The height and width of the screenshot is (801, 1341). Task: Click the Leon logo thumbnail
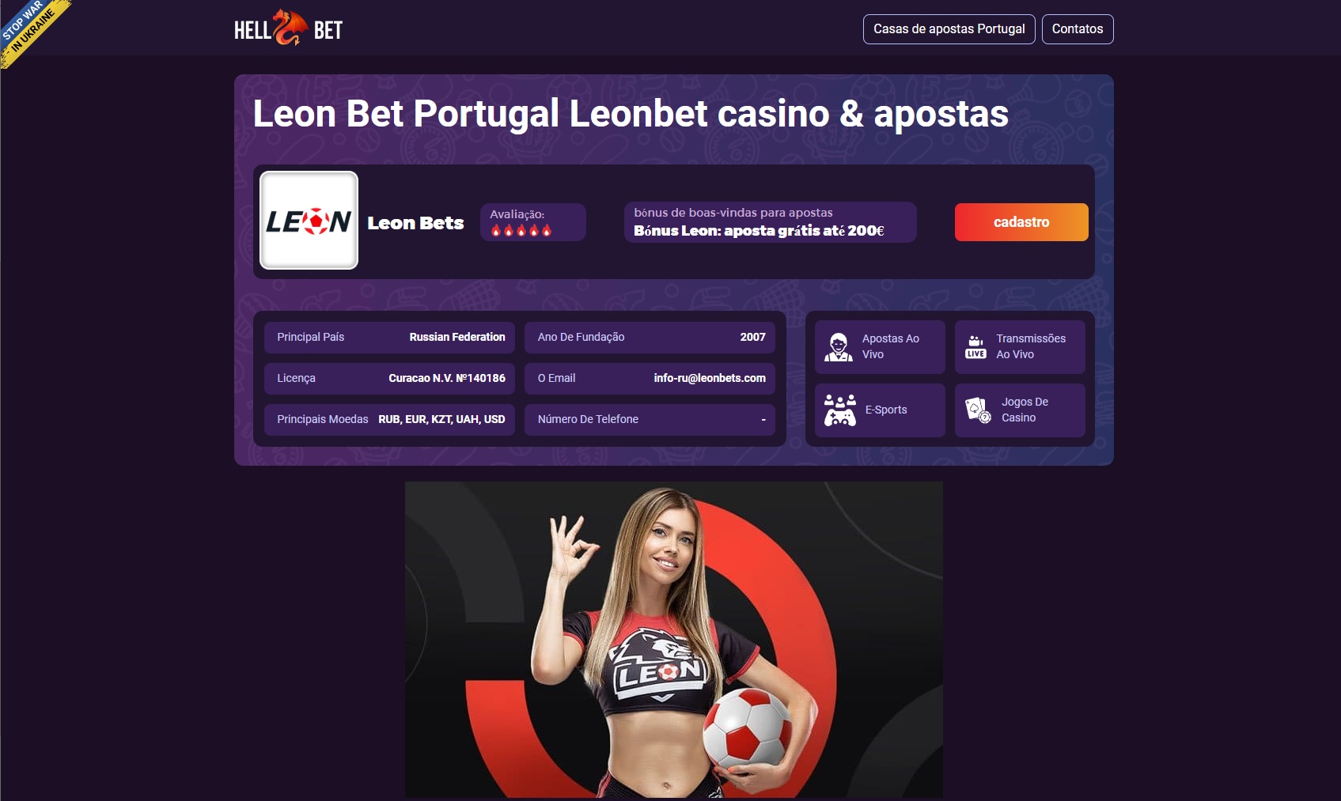[309, 221]
